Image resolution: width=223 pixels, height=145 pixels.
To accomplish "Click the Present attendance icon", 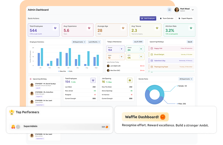I will click(121, 49).
